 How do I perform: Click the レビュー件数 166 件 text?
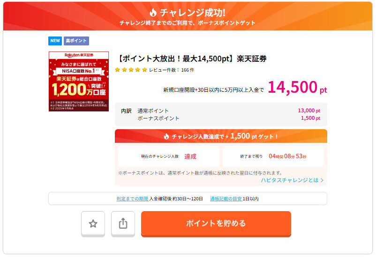pos(172,70)
